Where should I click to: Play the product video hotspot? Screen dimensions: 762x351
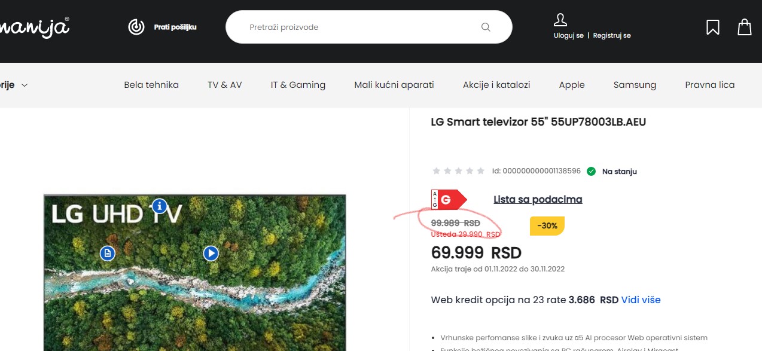[x=211, y=254]
